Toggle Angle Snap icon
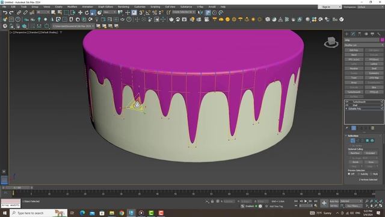Image resolution: width=385 pixels, height=217 pixels. 148,12
